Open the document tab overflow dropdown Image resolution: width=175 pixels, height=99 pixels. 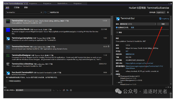[x=169, y=4]
